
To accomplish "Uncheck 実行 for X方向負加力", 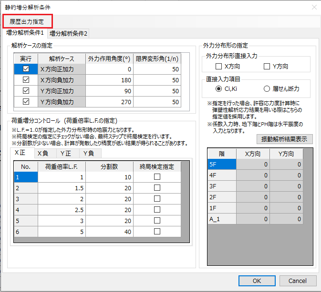I will pos(26,80).
